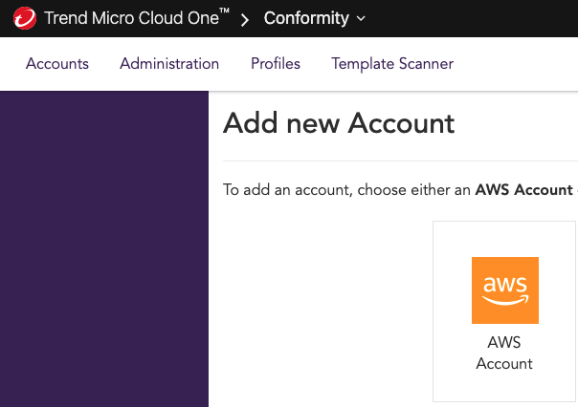
Task: Click the dark purple sidebar panel
Action: point(104,248)
